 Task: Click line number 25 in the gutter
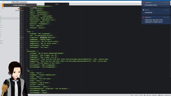[x=21, y=38]
